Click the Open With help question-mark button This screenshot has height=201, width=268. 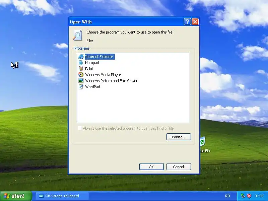187,22
